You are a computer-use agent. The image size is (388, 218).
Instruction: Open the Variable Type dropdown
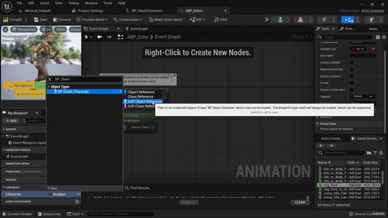[x=358, y=49]
